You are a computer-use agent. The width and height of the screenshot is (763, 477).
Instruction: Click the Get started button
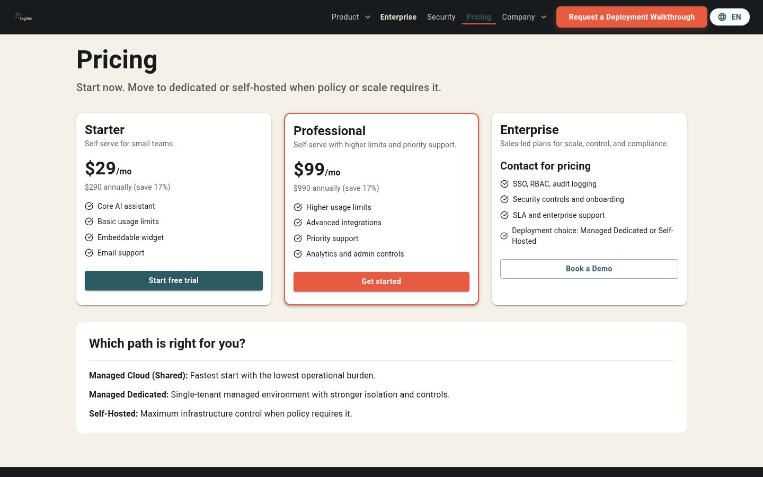381,281
